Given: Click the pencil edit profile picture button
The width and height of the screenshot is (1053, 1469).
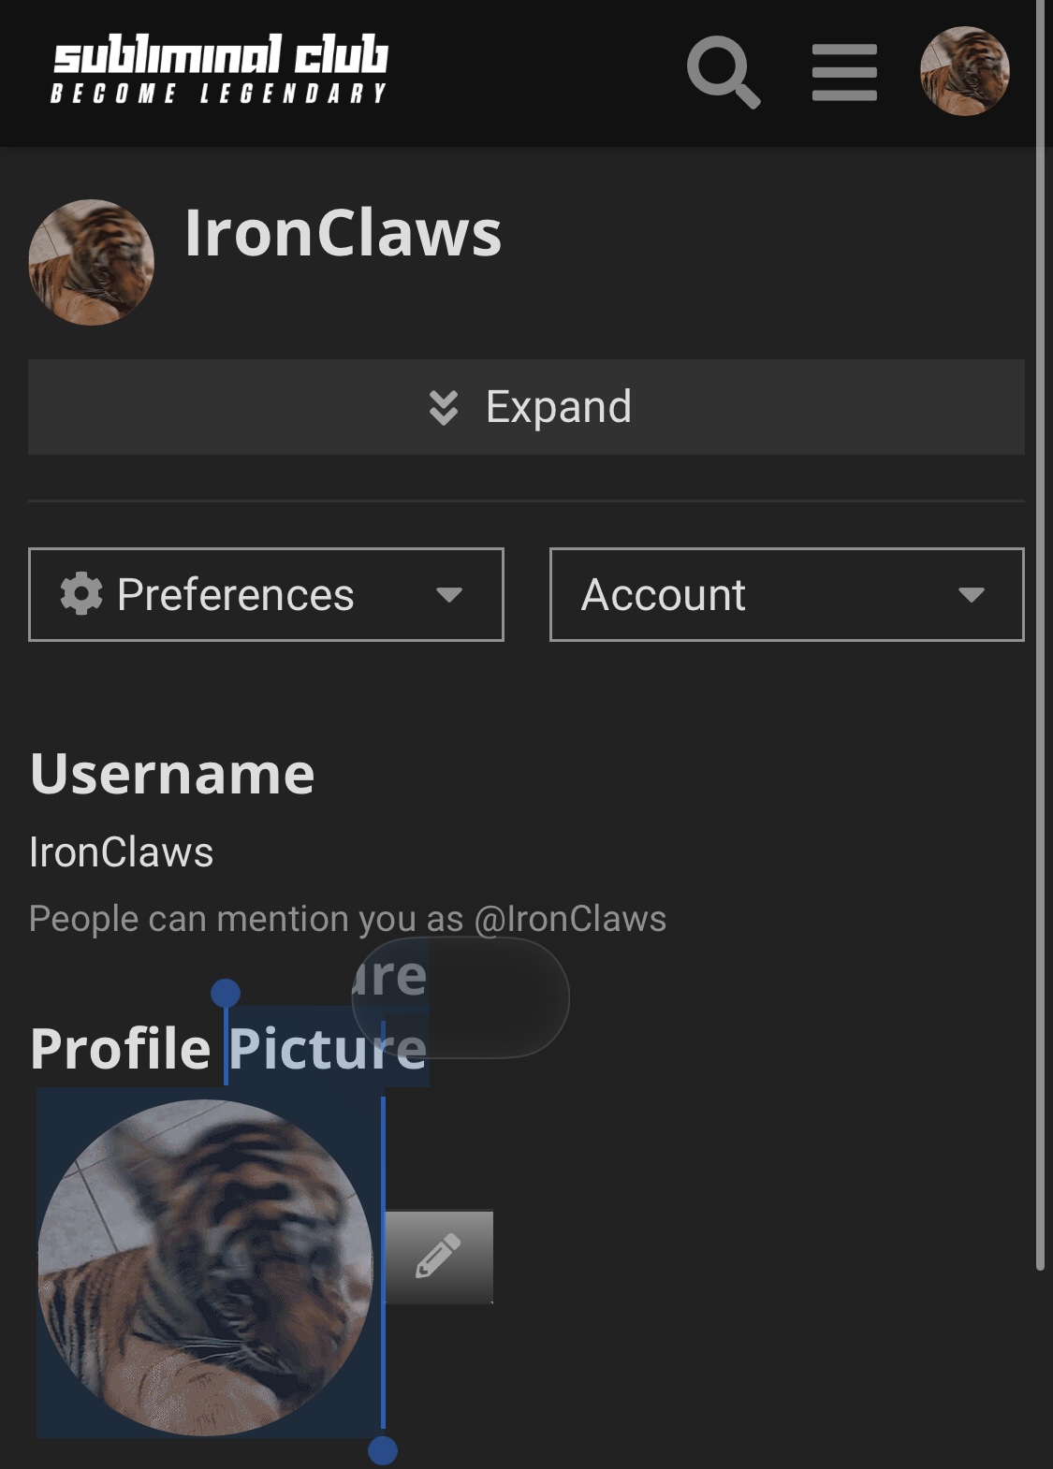Looking at the screenshot, I should (439, 1257).
